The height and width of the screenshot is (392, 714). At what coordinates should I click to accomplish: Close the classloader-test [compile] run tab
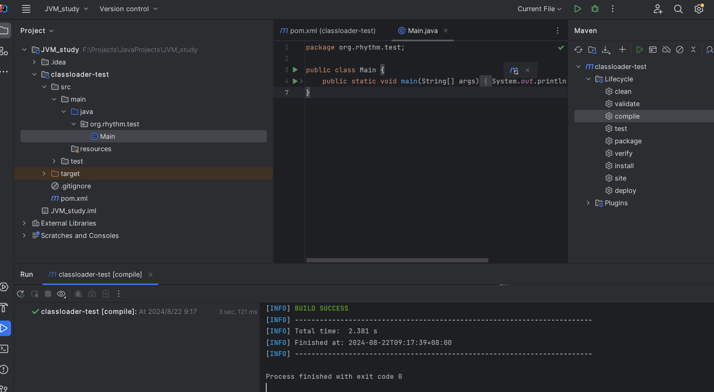tap(150, 275)
